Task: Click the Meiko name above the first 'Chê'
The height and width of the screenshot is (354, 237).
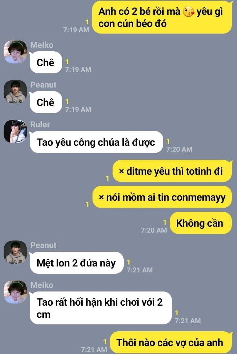Action: 42,45
